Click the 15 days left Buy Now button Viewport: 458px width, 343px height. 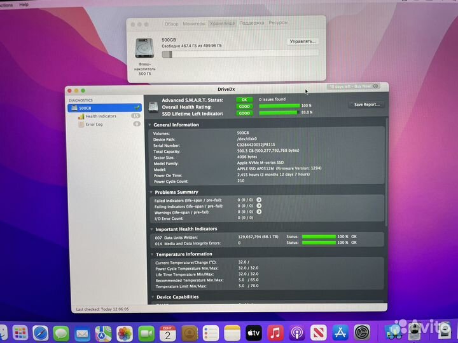pyautogui.click(x=353, y=86)
